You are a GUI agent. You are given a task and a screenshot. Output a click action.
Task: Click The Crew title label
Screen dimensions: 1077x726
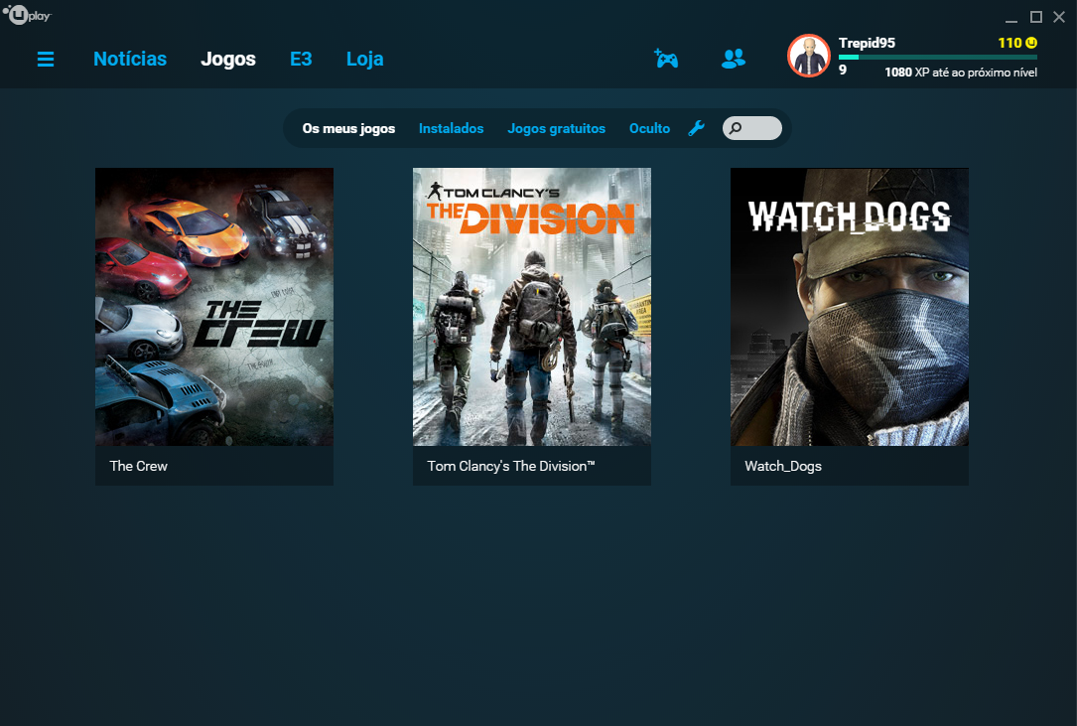[x=139, y=466]
